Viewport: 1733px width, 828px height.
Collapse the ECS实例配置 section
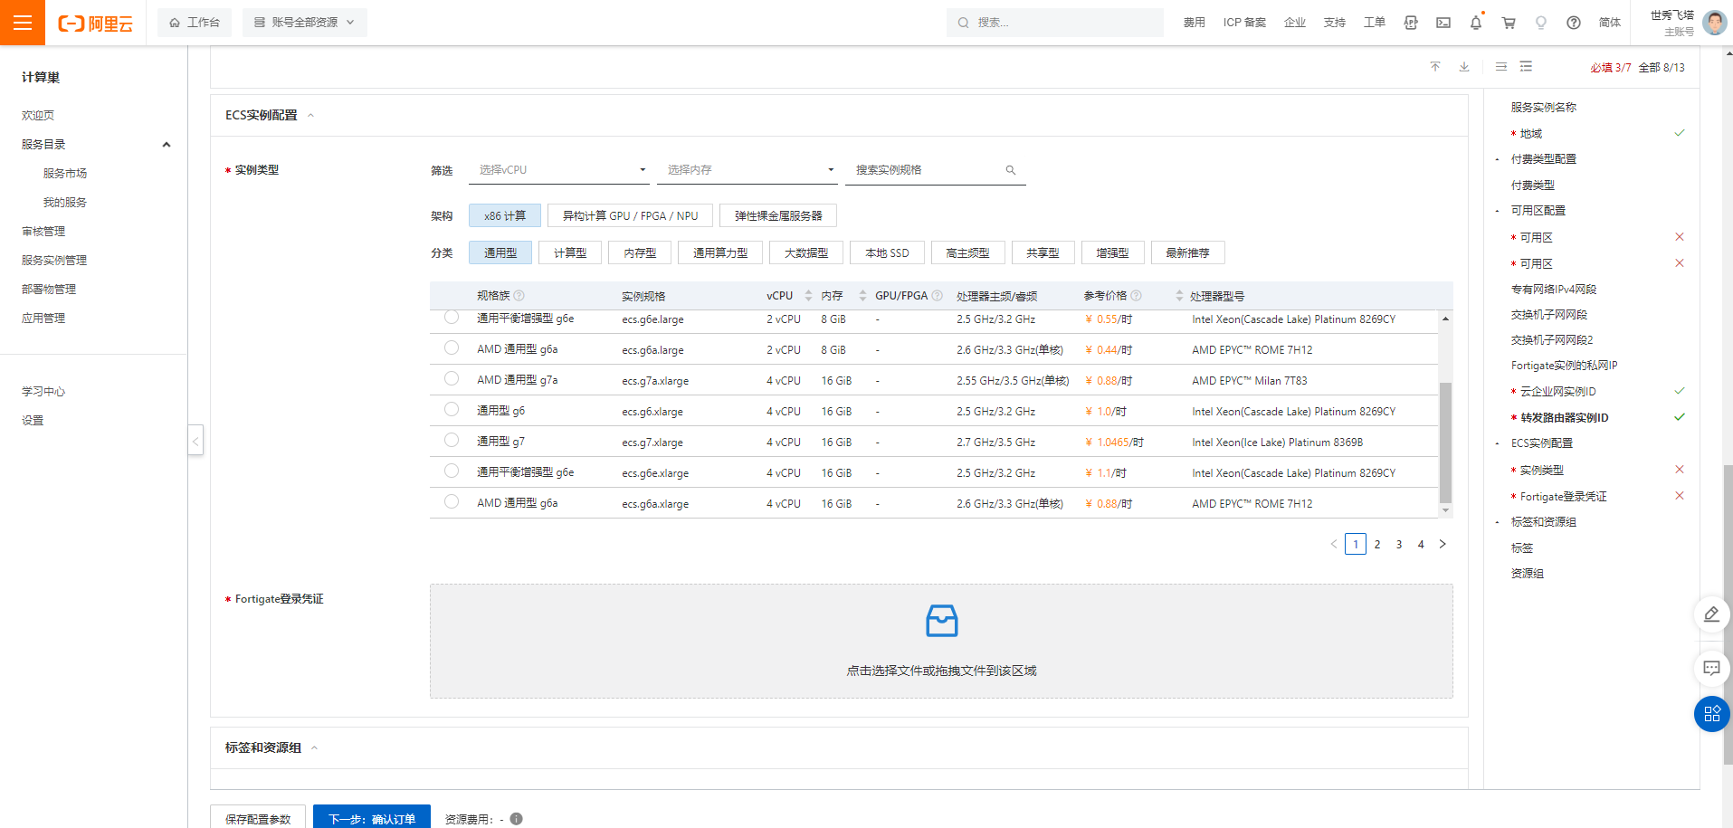[x=310, y=116]
